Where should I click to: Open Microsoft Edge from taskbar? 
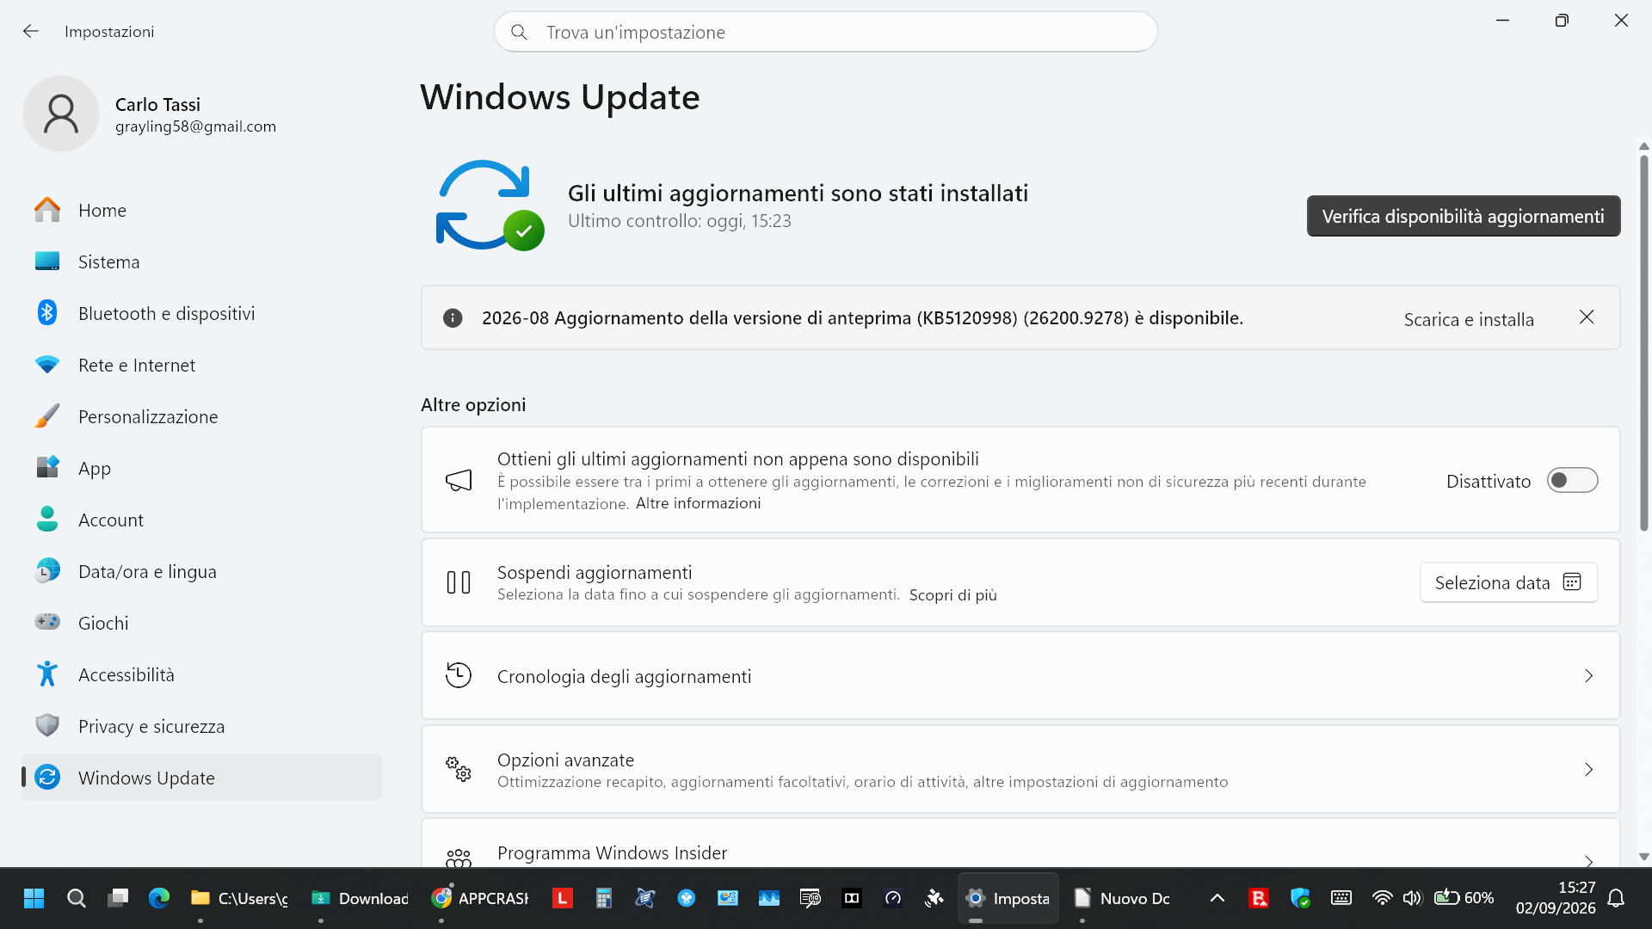(x=159, y=898)
